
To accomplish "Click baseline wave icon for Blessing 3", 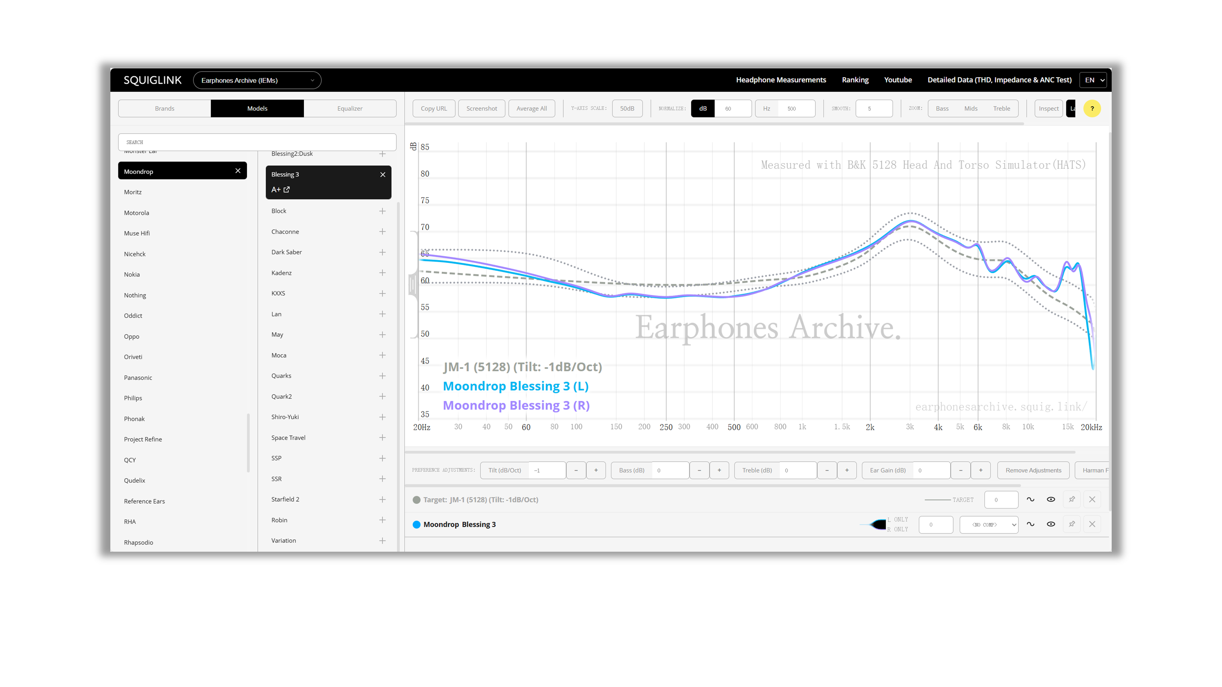I will (1030, 524).
